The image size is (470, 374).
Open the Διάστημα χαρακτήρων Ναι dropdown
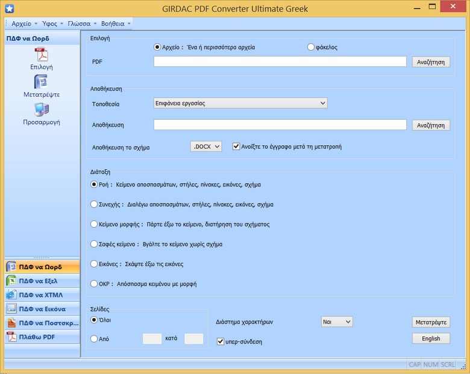pos(337,322)
